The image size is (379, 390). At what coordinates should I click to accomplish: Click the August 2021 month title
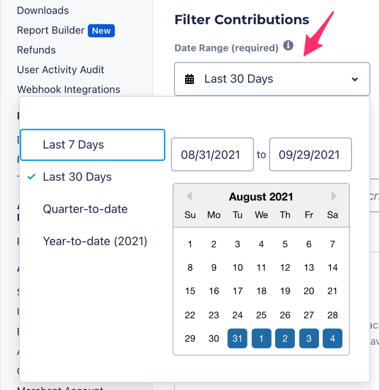click(261, 197)
